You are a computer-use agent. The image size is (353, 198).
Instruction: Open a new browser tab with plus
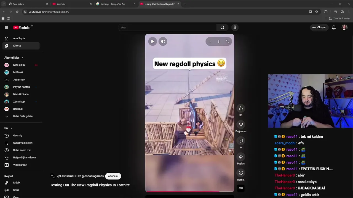tap(185, 4)
